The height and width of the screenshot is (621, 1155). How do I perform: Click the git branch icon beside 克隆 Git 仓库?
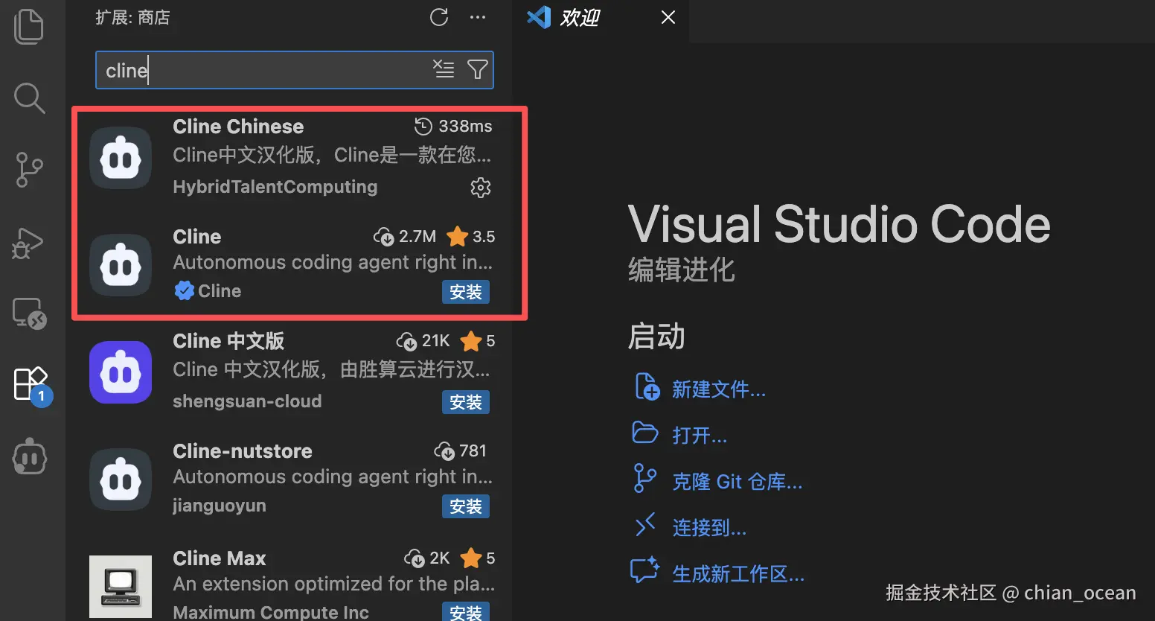644,479
